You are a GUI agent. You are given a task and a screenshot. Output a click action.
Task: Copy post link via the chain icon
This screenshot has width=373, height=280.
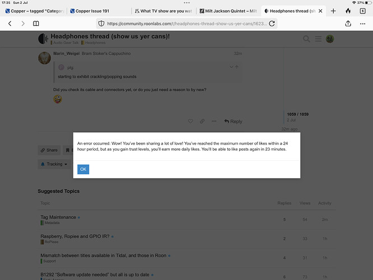[x=202, y=121]
